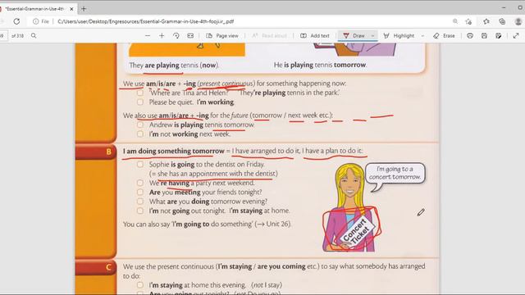Select the Add text tool
The height and width of the screenshot is (295, 525).
coord(315,36)
